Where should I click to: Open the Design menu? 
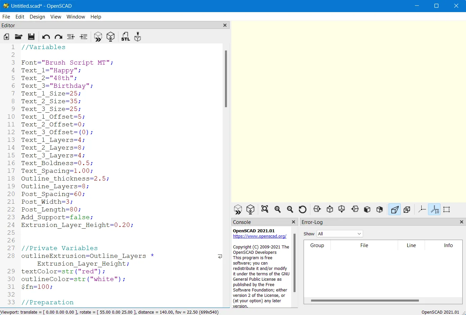click(x=37, y=17)
